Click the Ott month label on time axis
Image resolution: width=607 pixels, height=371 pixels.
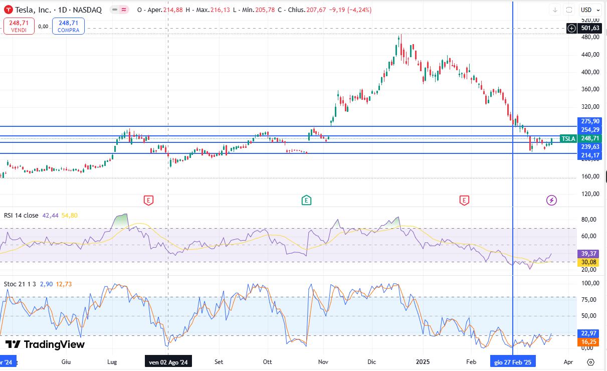coord(267,361)
